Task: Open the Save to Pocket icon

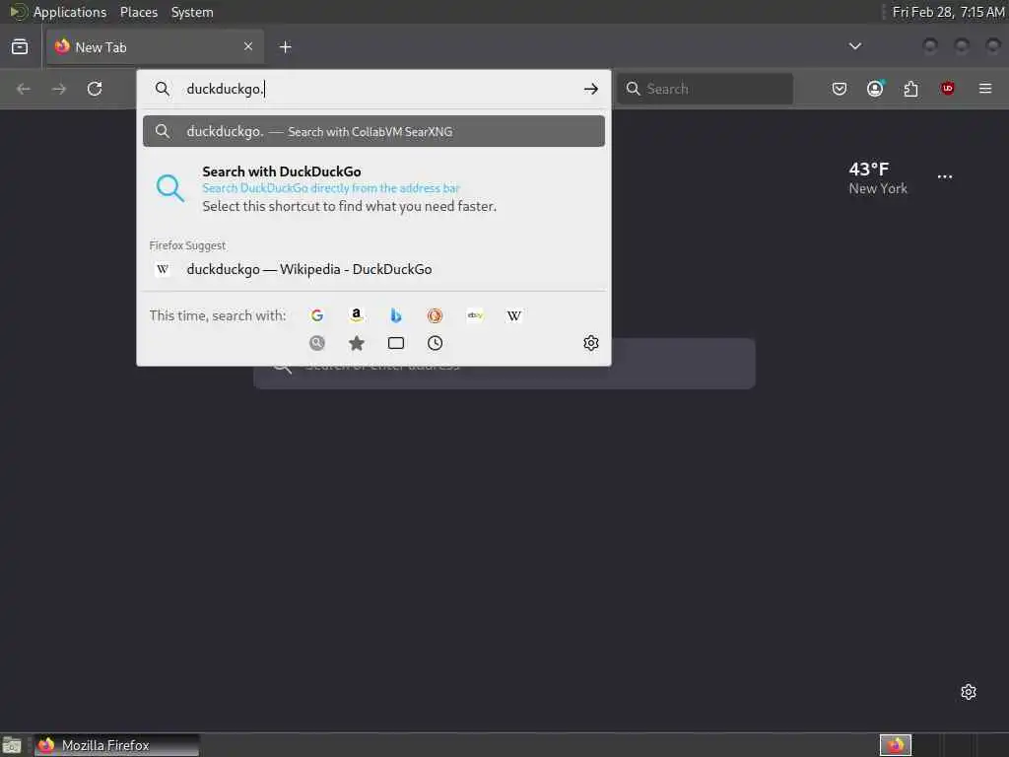Action: pos(840,89)
